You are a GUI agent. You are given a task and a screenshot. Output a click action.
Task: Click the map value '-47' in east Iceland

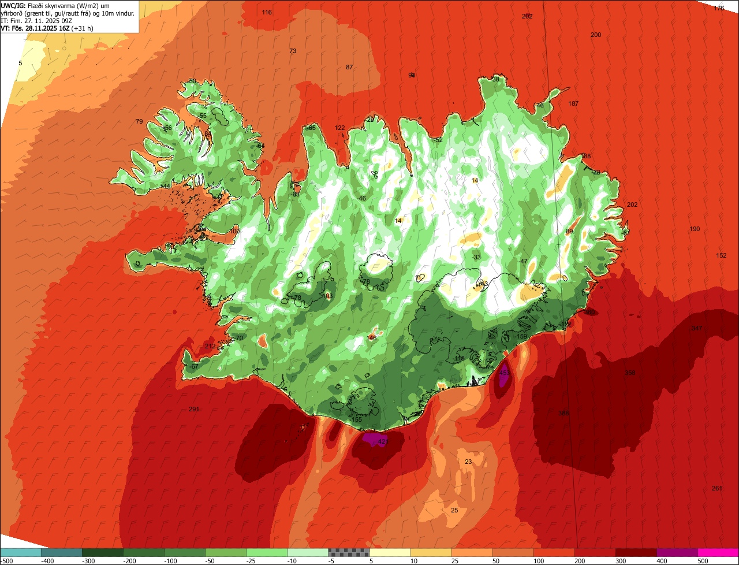coord(523,262)
